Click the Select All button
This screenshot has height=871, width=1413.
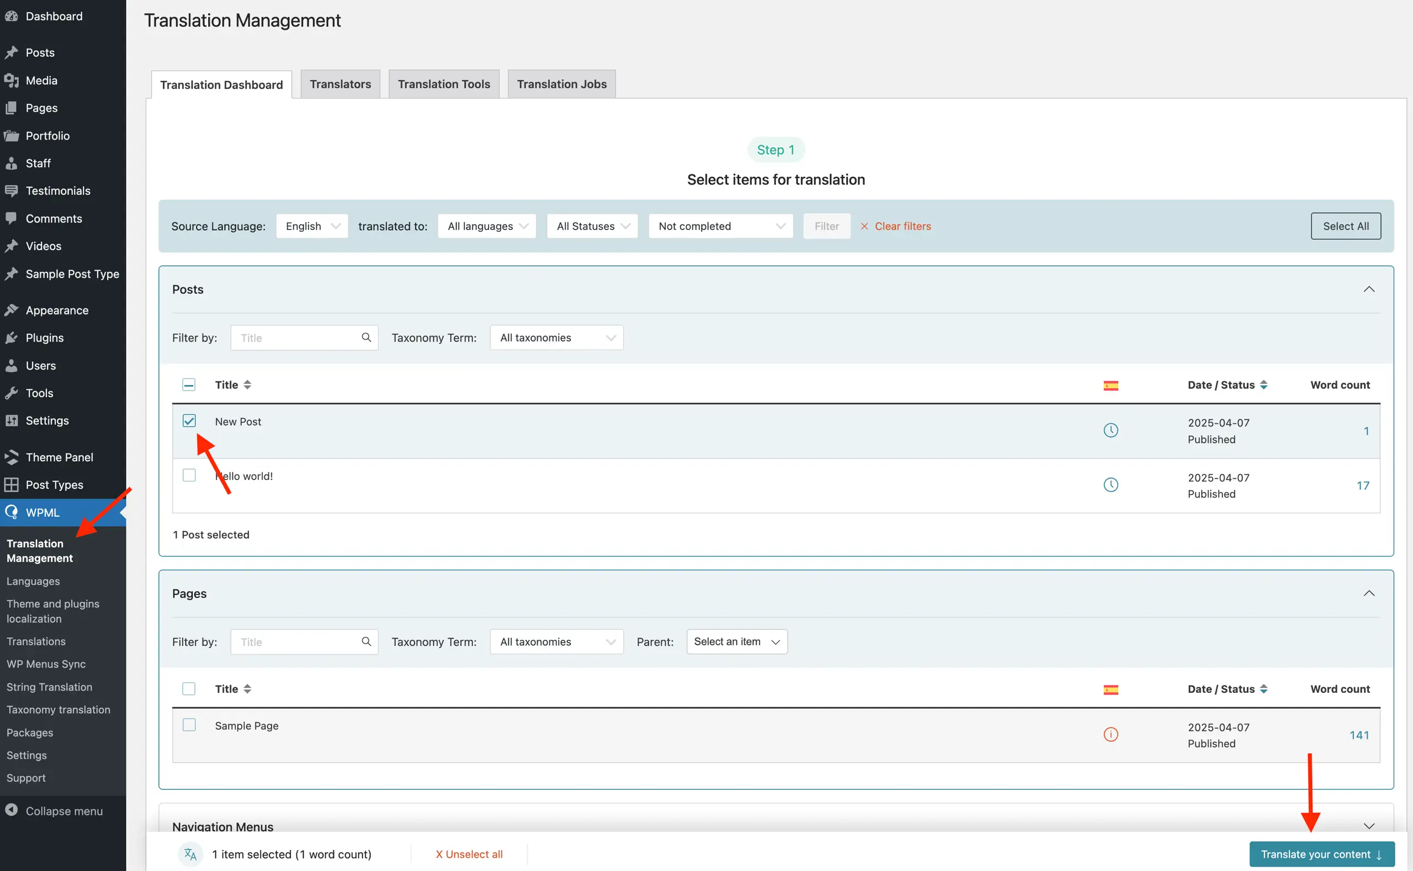tap(1346, 226)
